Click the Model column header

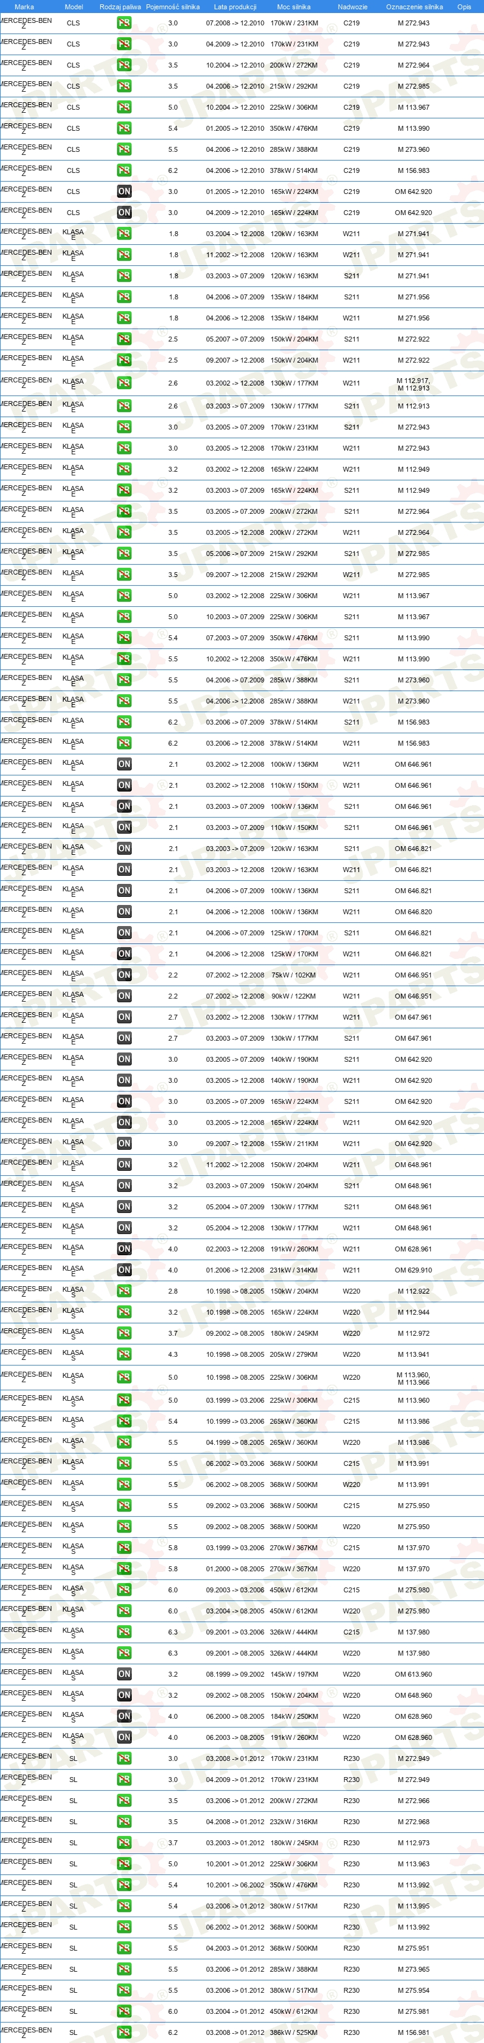pyautogui.click(x=74, y=6)
